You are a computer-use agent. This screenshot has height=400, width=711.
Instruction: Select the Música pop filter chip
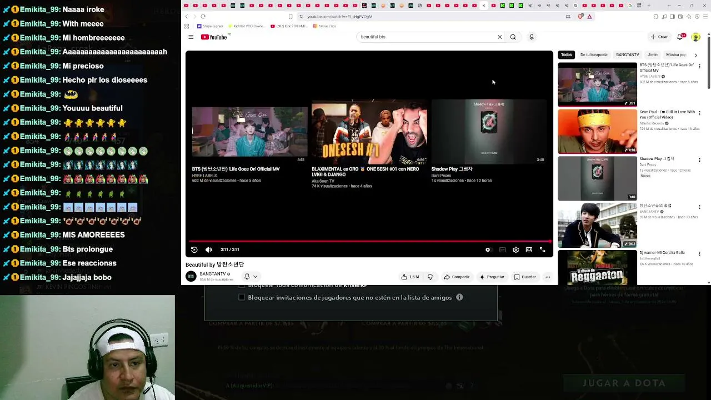[676, 55]
